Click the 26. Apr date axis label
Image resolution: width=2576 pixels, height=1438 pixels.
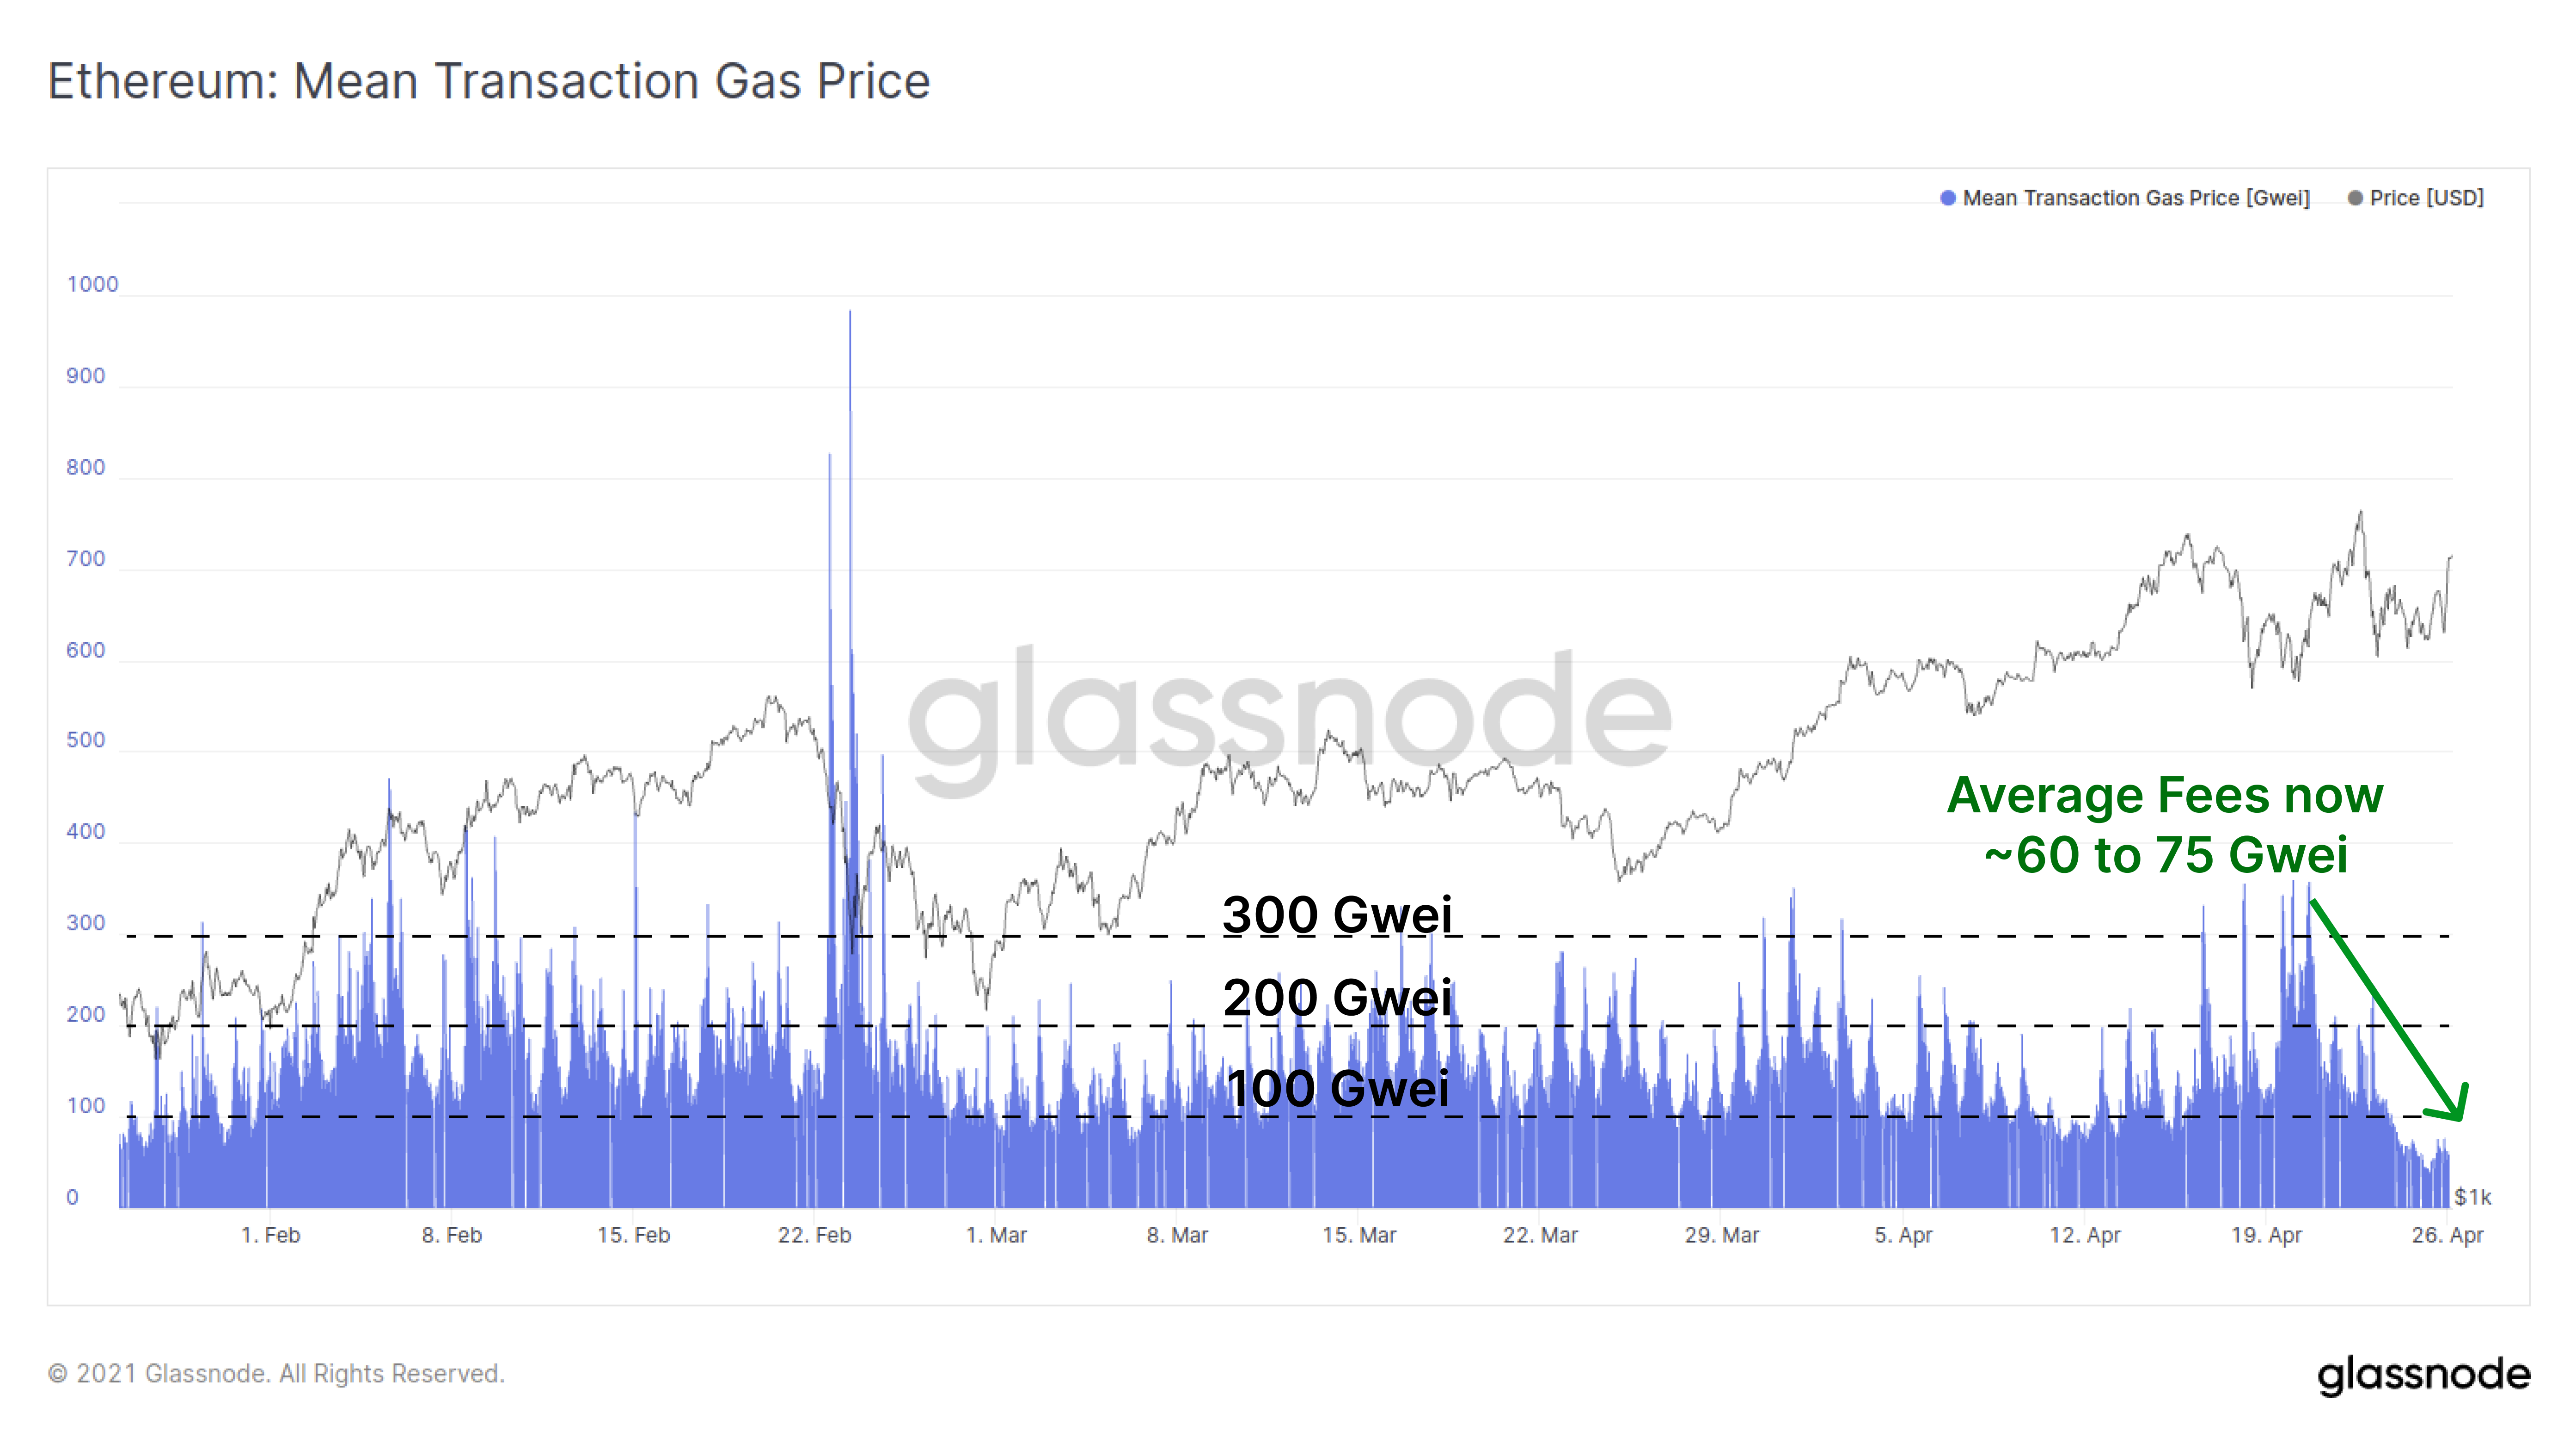2447,1235
